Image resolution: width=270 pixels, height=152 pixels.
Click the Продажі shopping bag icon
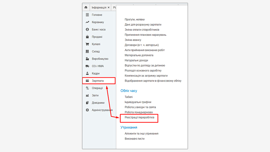click(x=87, y=37)
